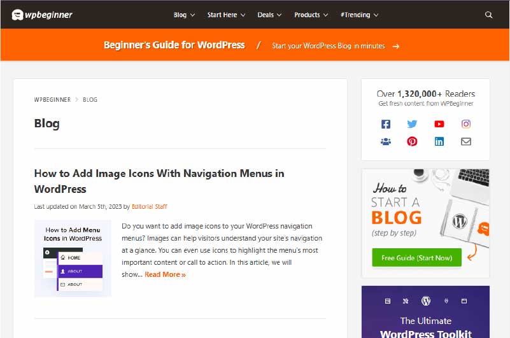Click 'Start your WordPress Blog in minutes'
This screenshot has height=338, width=510.
(328, 46)
